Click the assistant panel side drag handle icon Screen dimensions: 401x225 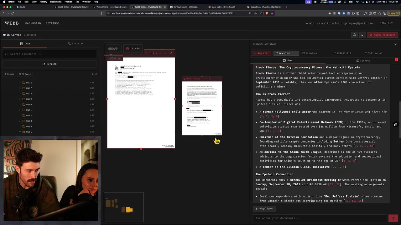[395, 125]
